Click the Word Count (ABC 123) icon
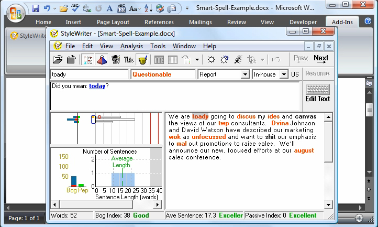The width and height of the screenshot is (378, 227). pos(121,8)
